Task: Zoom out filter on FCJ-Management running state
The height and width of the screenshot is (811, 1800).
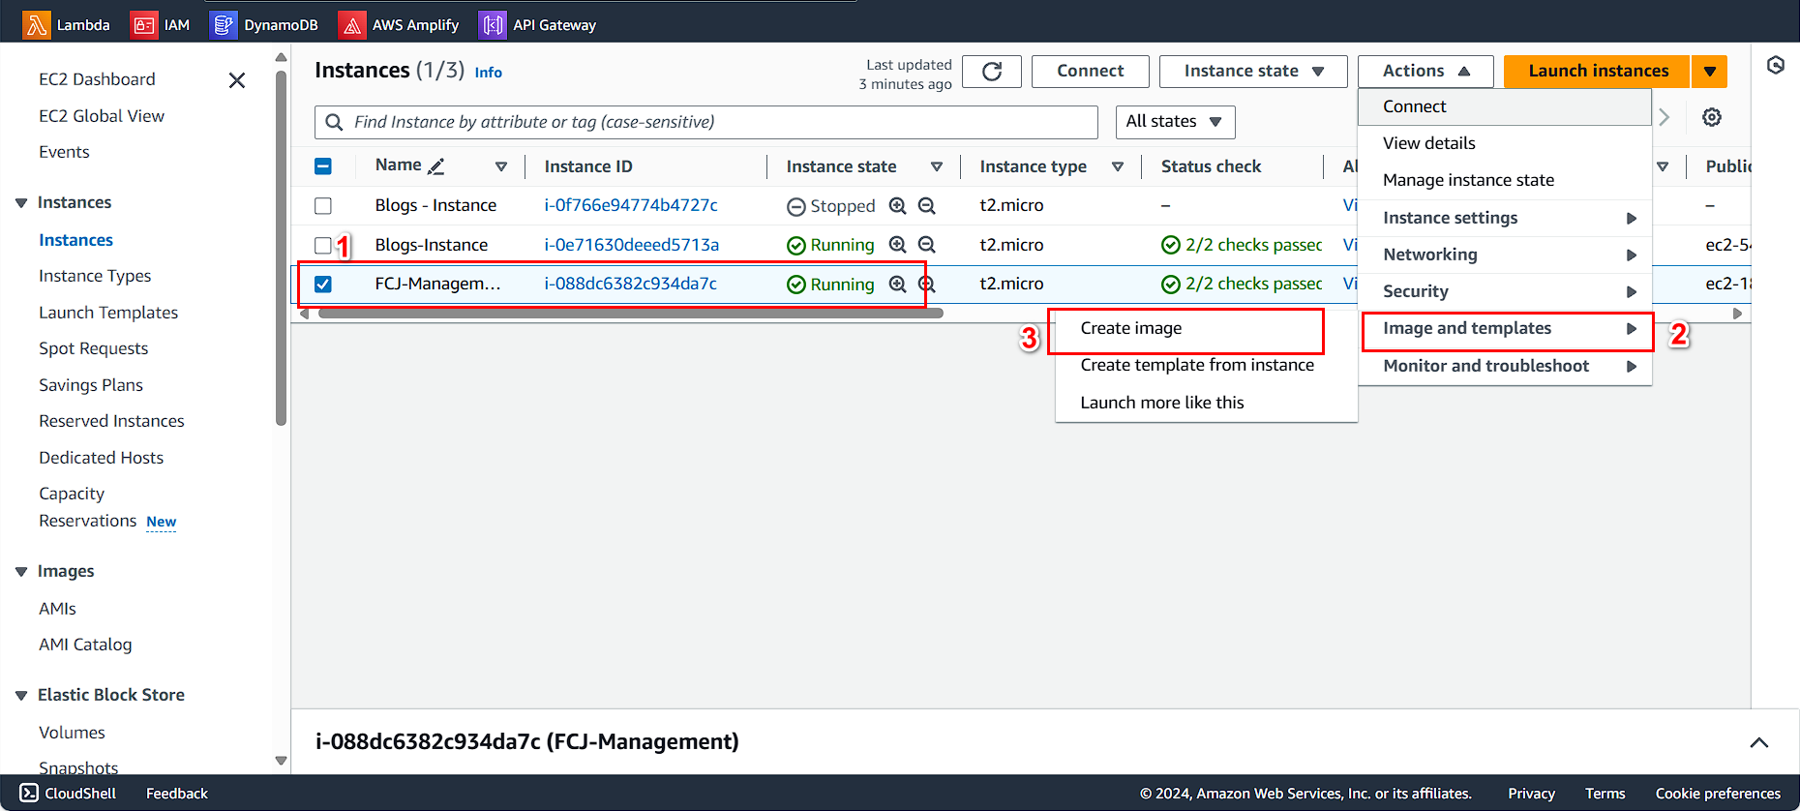Action: click(x=927, y=285)
